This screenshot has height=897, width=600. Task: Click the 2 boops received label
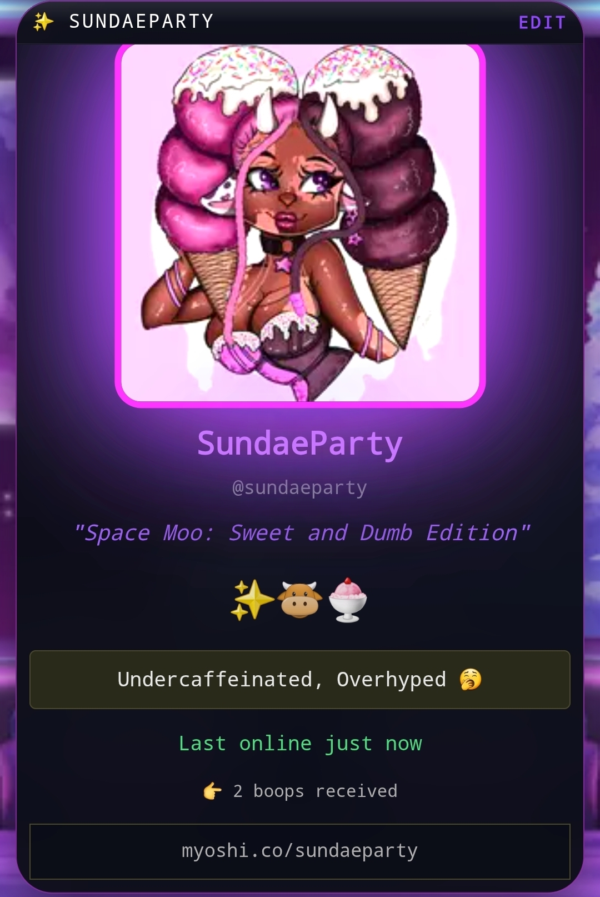(x=316, y=791)
